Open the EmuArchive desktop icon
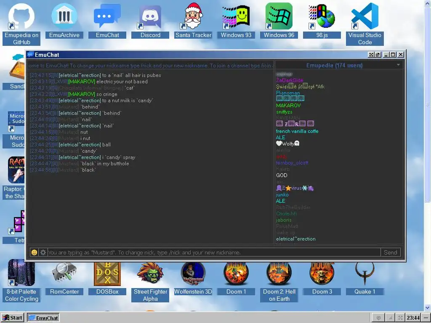Viewport: 431px width, 323px height. tap(64, 20)
